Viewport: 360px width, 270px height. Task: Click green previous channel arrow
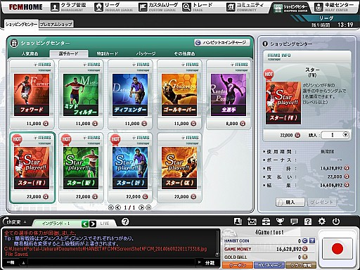85,224
